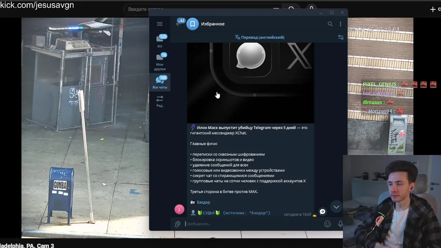Record voice message with microphone icon

(x=340, y=224)
